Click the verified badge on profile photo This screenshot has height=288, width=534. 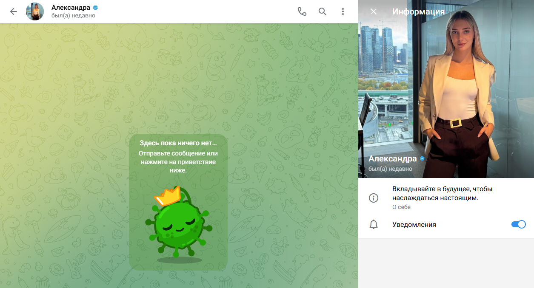click(422, 158)
